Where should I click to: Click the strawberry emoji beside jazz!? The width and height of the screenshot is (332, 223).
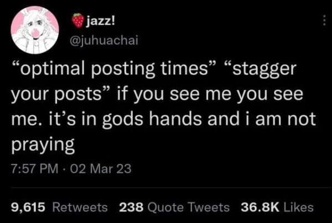[x=79, y=20]
